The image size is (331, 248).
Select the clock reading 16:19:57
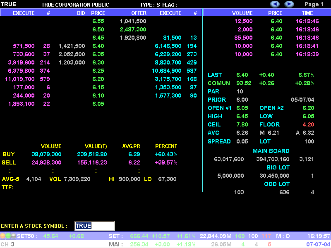coord(319,236)
